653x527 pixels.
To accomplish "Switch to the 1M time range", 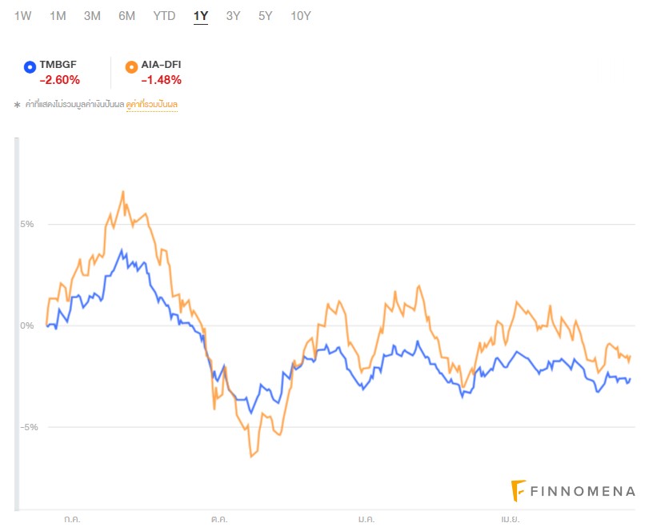I will 58,16.
